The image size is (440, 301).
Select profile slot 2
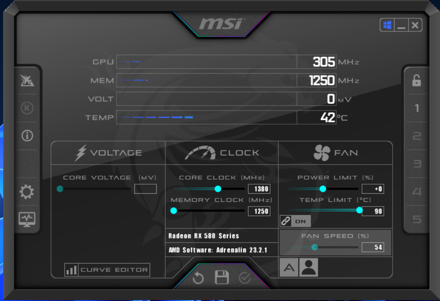(x=417, y=136)
